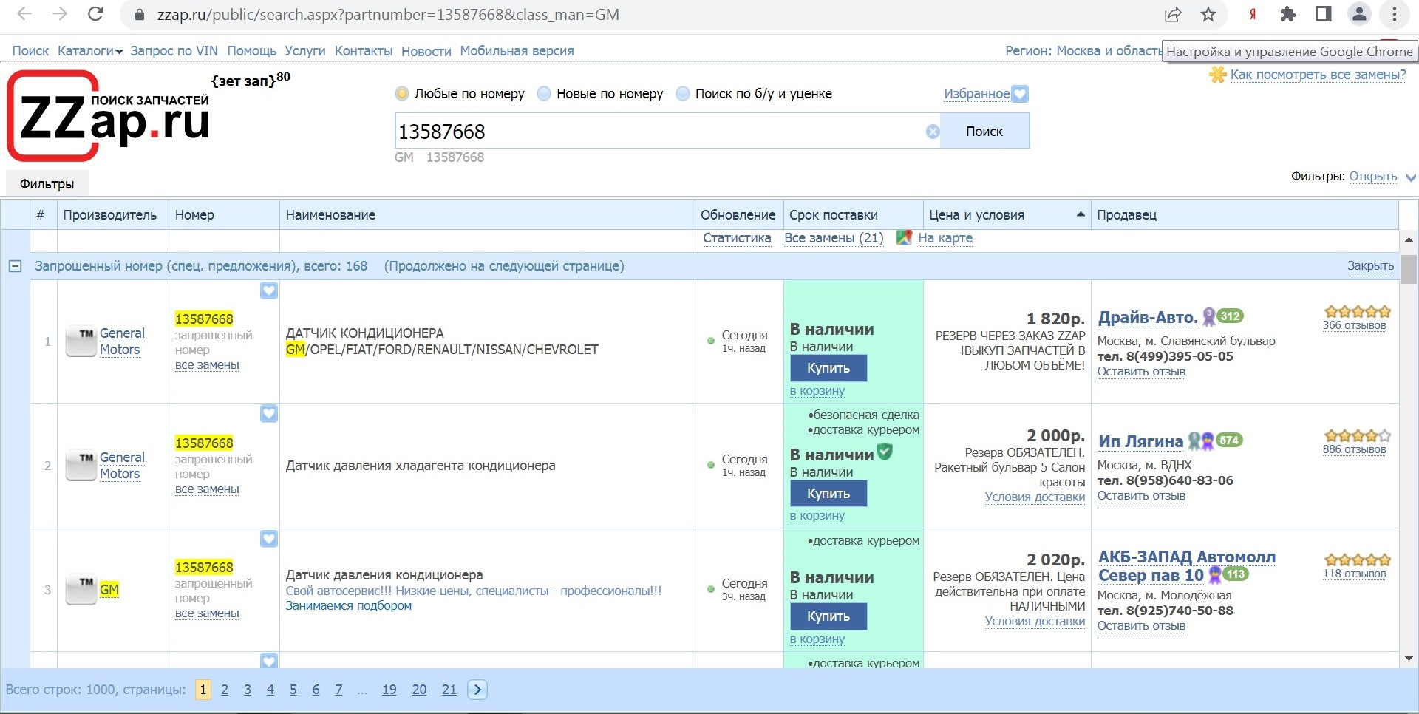Open Условия доставки for Ип Лягина
The width and height of the screenshot is (1419, 714).
tap(1035, 497)
